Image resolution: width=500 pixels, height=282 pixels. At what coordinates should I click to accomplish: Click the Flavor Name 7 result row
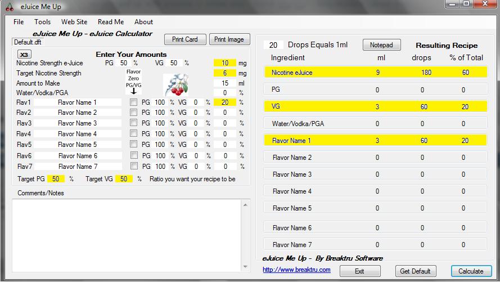coord(375,244)
